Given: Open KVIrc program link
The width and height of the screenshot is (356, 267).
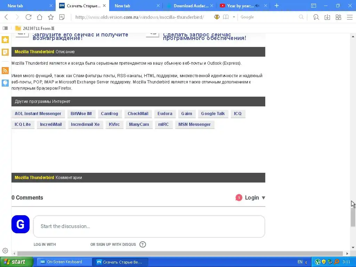Looking at the screenshot, I should 114,124.
